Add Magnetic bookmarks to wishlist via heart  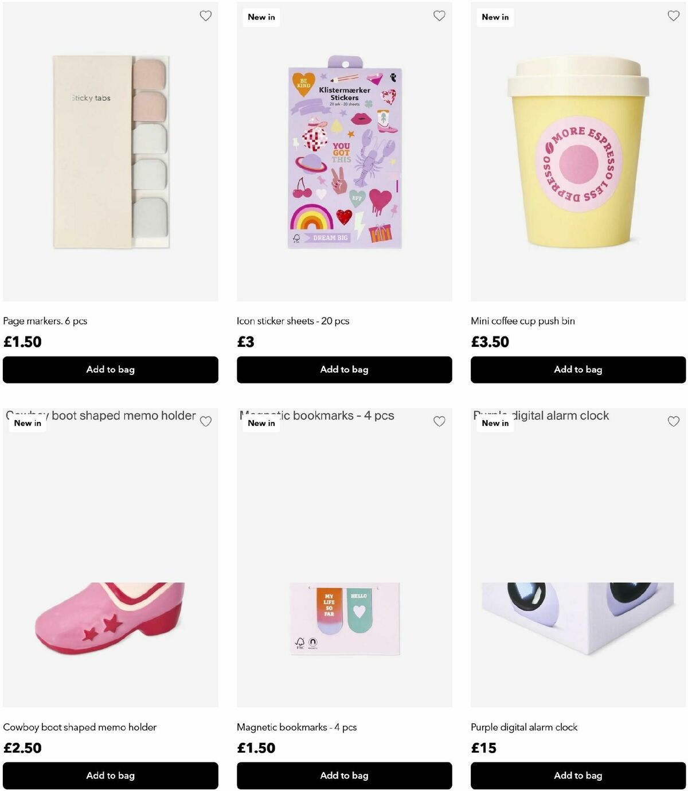point(439,421)
